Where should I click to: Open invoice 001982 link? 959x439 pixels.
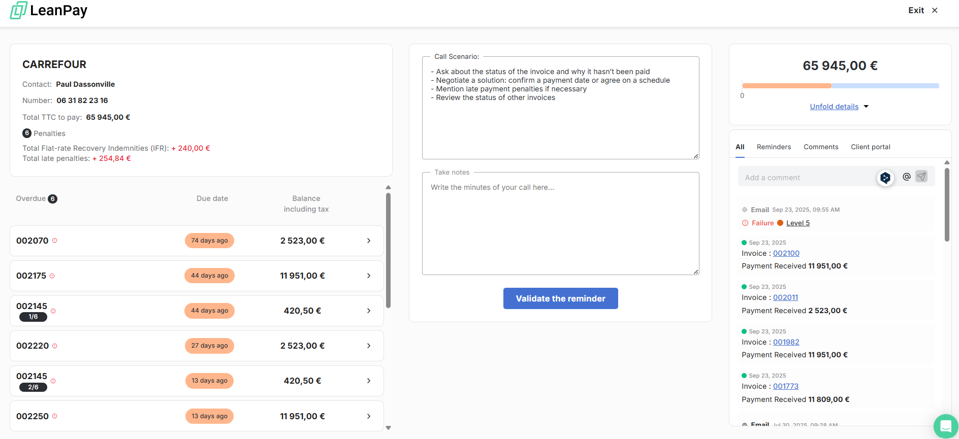coord(786,342)
